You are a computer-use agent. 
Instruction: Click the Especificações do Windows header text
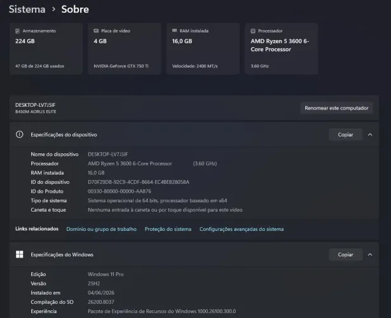pos(62,254)
